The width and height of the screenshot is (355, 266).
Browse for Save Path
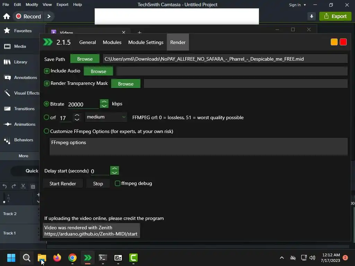click(x=85, y=59)
